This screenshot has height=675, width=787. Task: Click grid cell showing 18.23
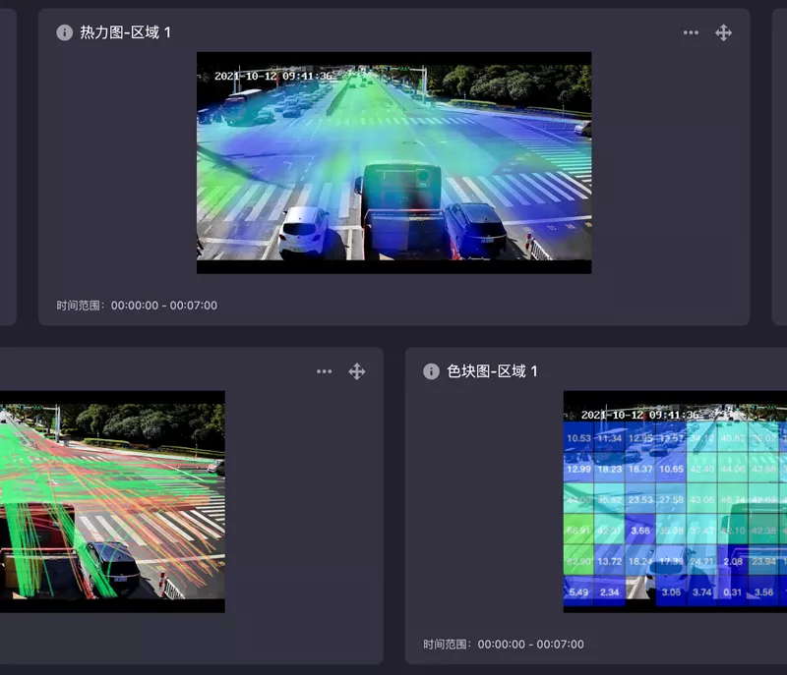(609, 469)
